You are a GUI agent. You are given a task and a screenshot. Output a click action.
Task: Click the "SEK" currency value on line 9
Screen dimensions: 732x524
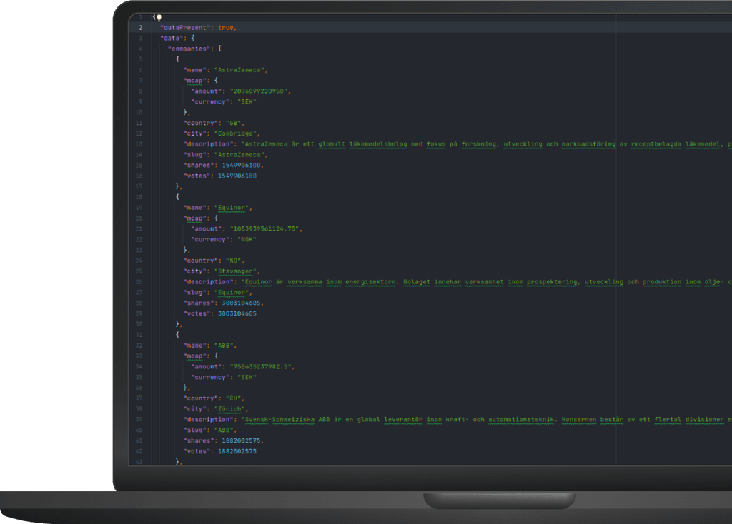click(247, 101)
